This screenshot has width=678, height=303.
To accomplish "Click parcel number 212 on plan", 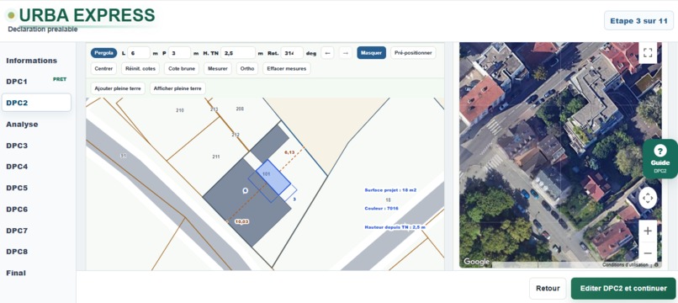I will pyautogui.click(x=236, y=135).
